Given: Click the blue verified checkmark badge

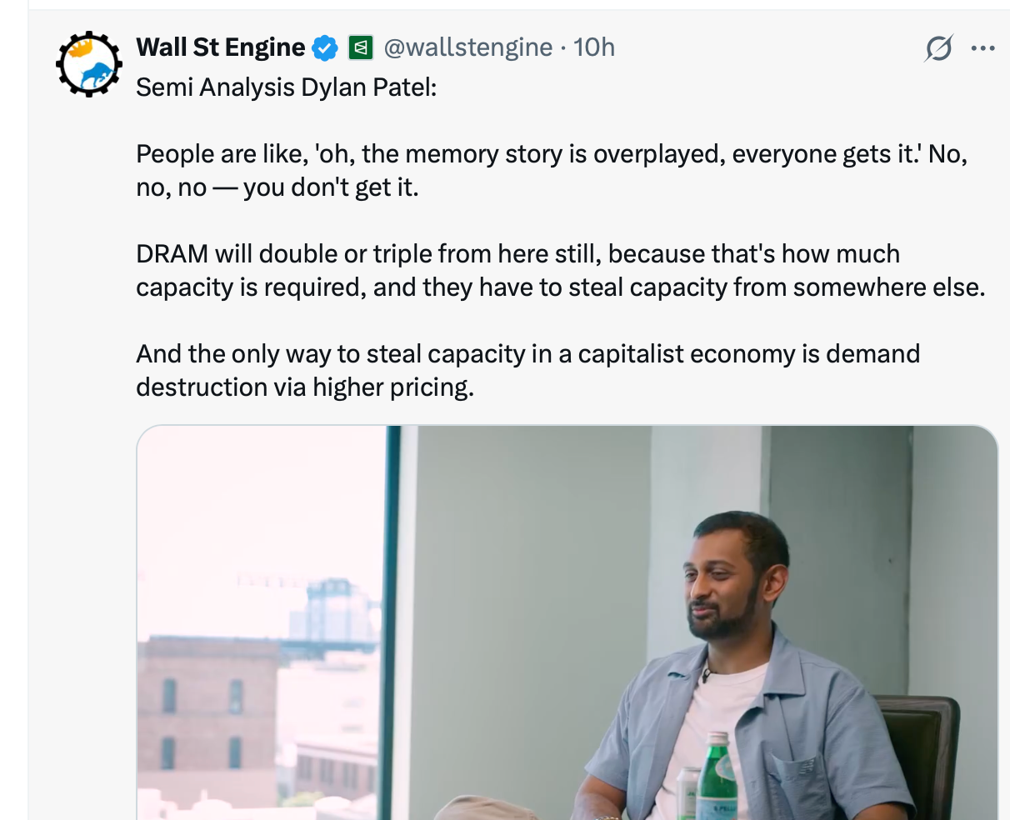Looking at the screenshot, I should pos(325,48).
